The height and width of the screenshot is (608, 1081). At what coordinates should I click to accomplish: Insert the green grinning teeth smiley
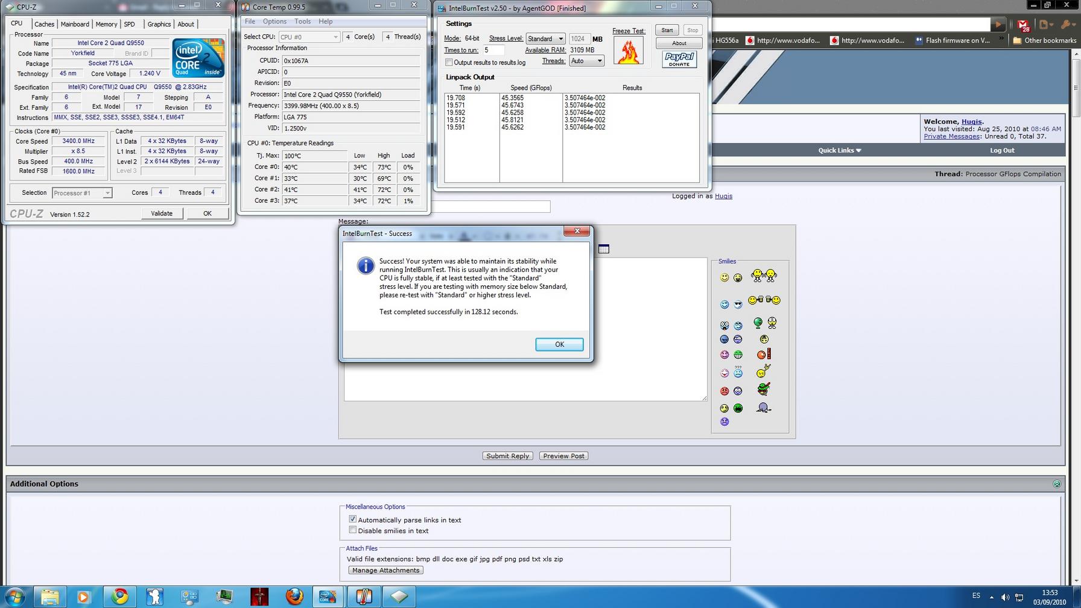coord(738,355)
